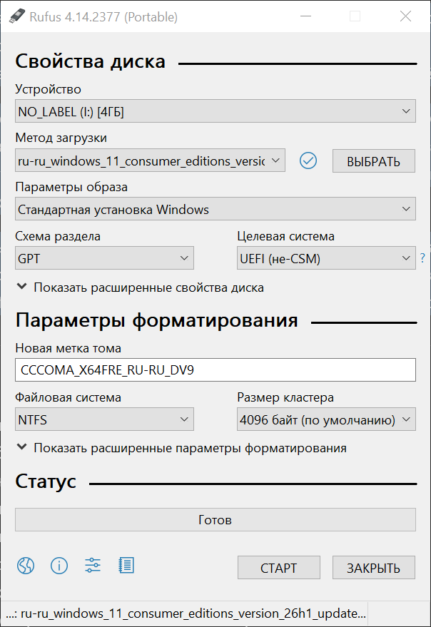The width and height of the screenshot is (431, 627).
Task: Click the target system help question mark
Action: pos(422,258)
